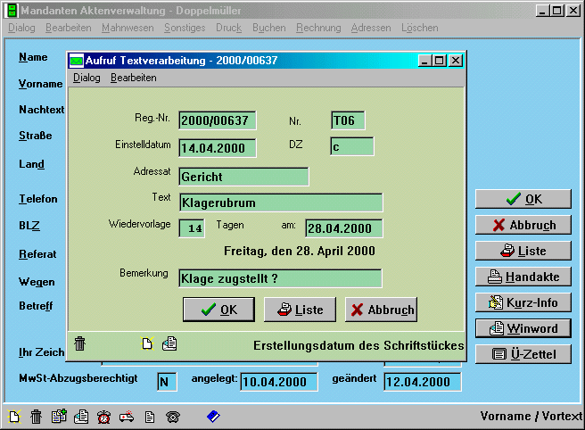This screenshot has width=585, height=430.
Task: Click the geändert date field 12.04.2000
Action: [423, 382]
